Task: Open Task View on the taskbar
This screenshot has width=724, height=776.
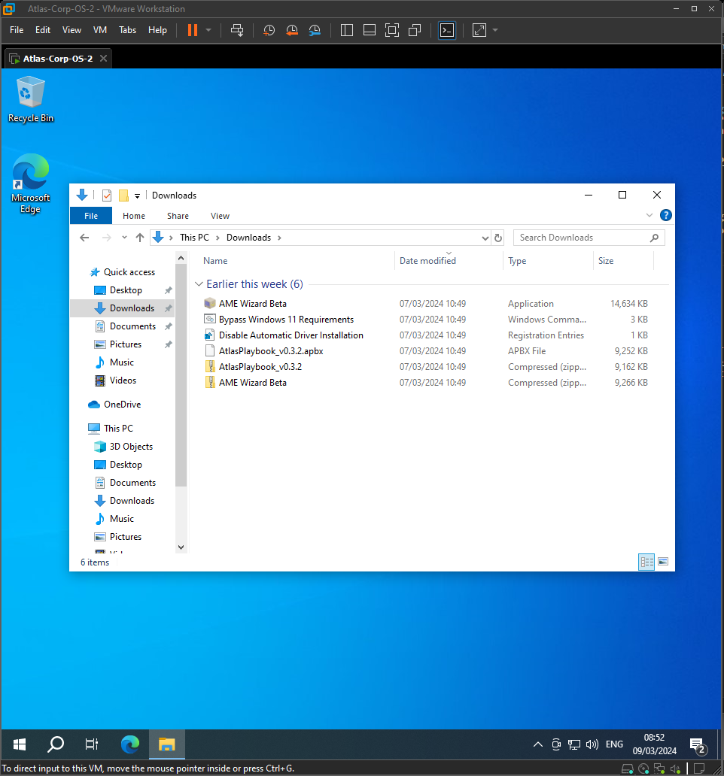Action: [92, 744]
